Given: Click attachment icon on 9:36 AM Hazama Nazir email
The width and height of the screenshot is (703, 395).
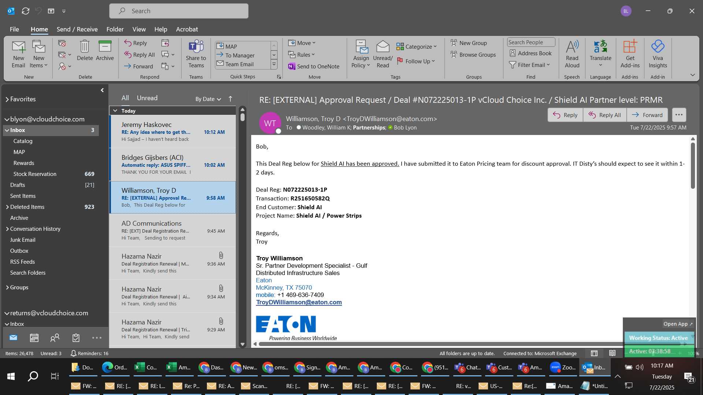Looking at the screenshot, I should click(221, 256).
